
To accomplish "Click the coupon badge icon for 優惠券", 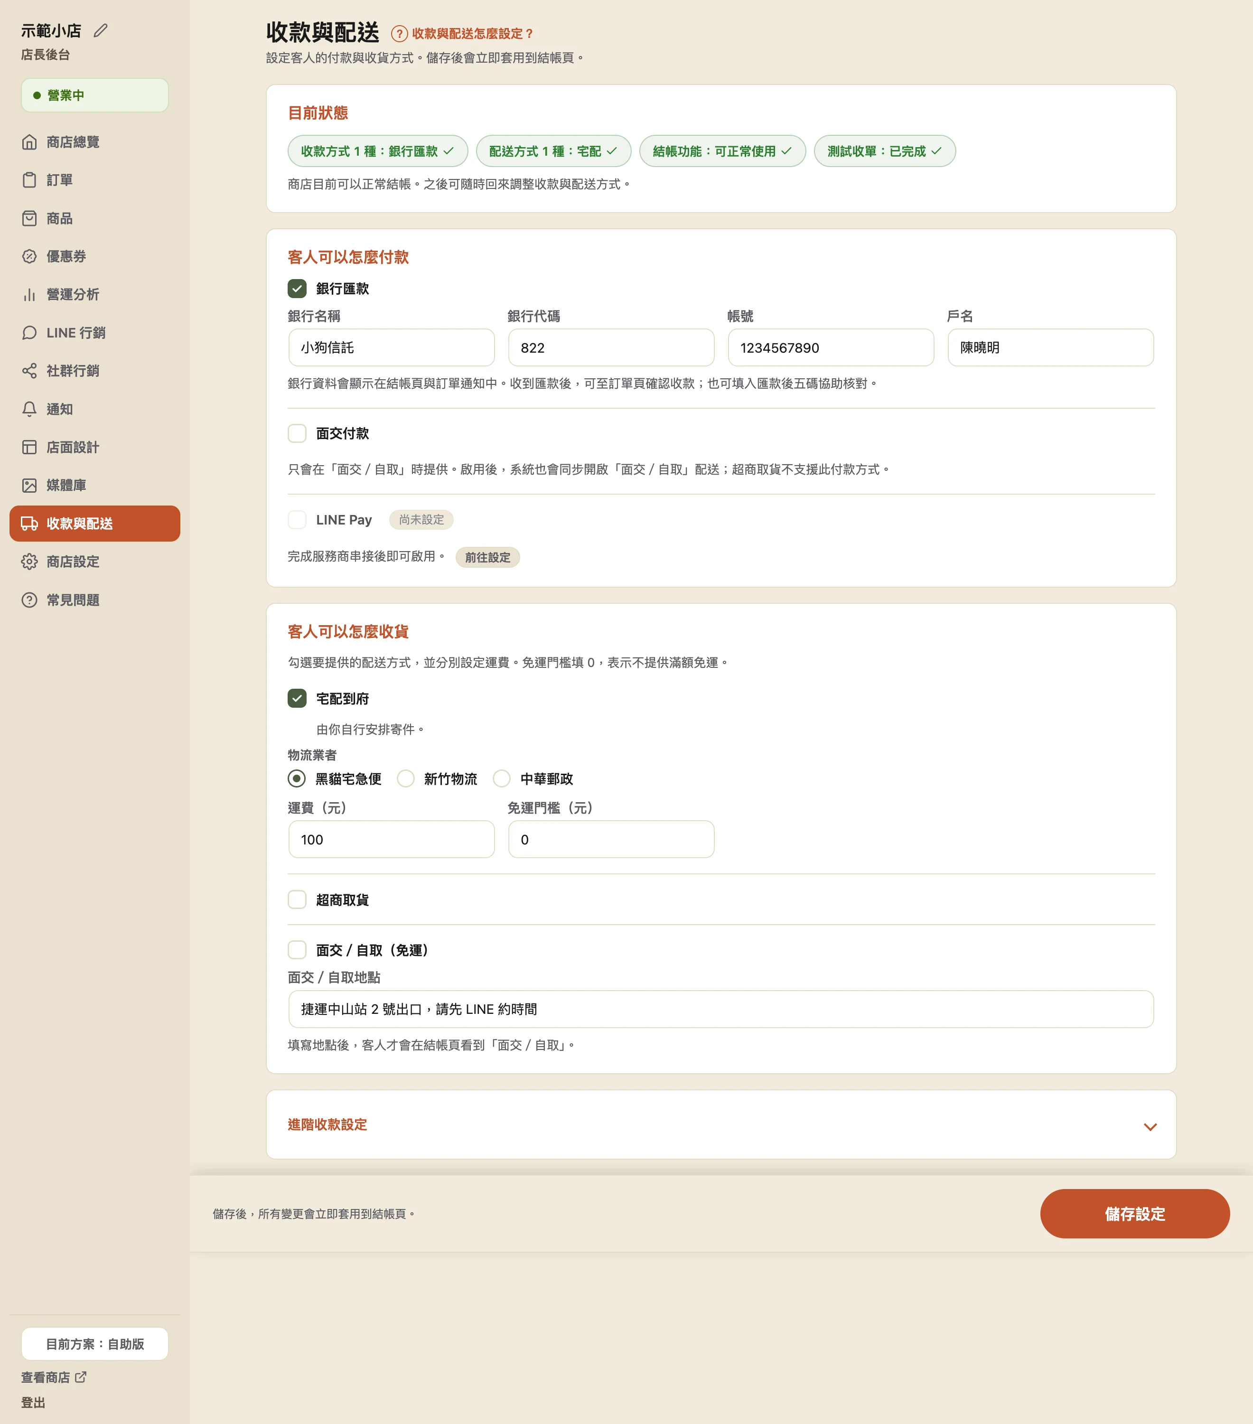I will (29, 256).
